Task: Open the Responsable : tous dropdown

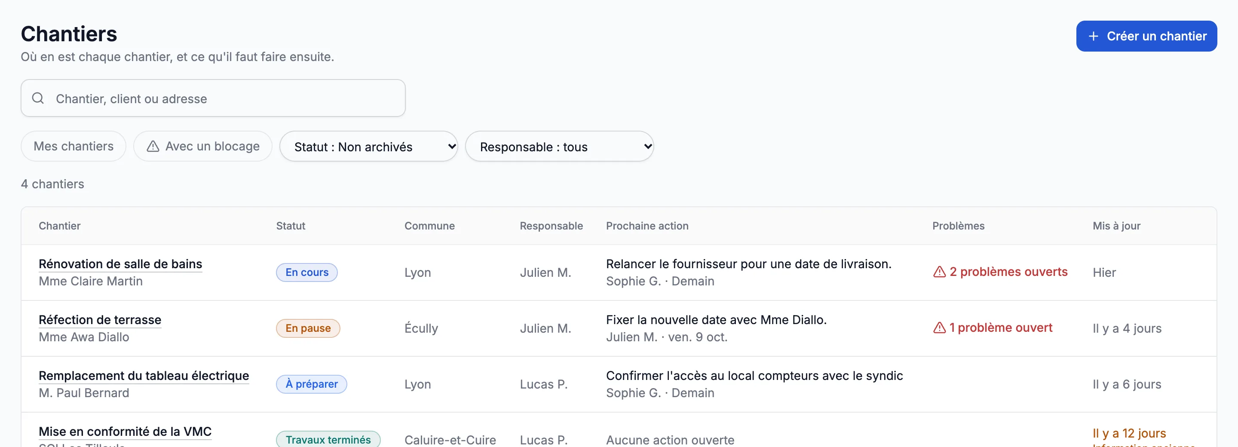Action: pyautogui.click(x=559, y=146)
